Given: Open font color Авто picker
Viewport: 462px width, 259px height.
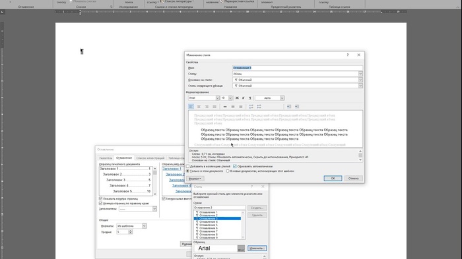Looking at the screenshot, I should 269,98.
